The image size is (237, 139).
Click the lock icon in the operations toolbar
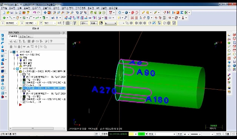coord(11,47)
